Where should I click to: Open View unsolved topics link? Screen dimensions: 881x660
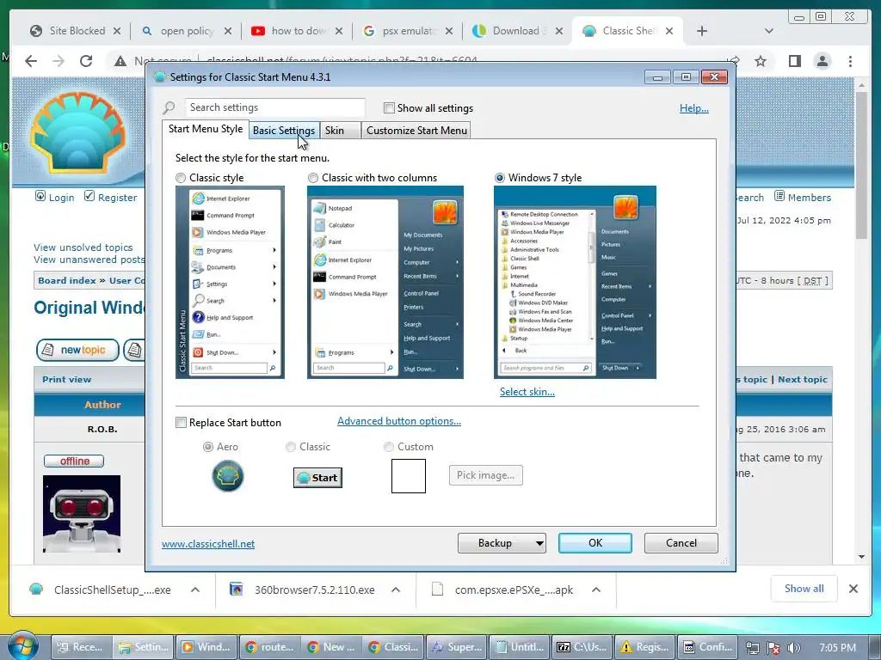tap(83, 247)
